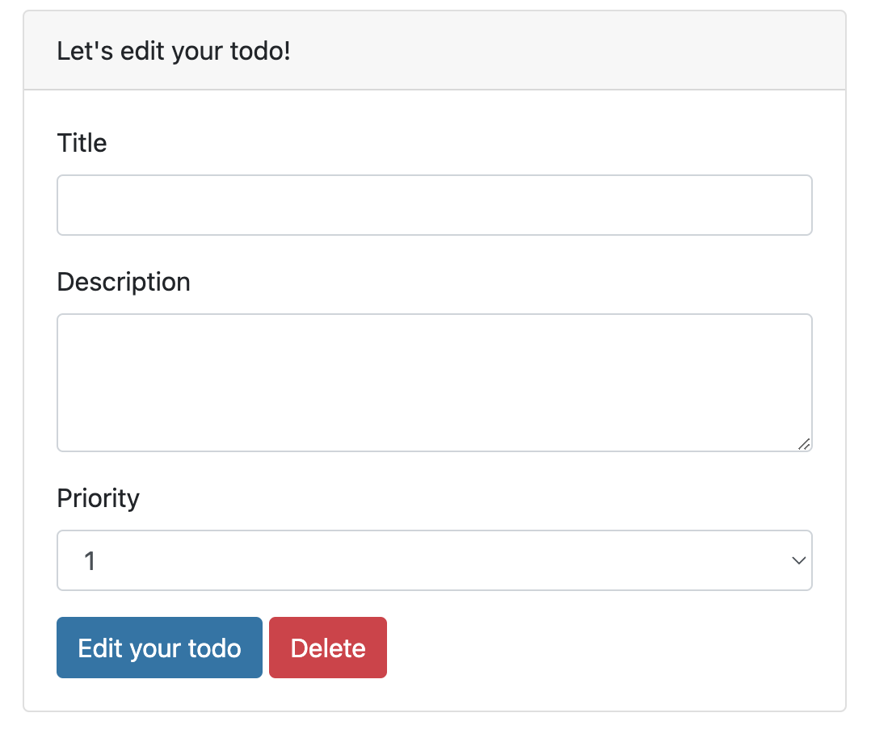The image size is (871, 738).
Task: Click the blue Edit your todo button
Action: (x=159, y=648)
